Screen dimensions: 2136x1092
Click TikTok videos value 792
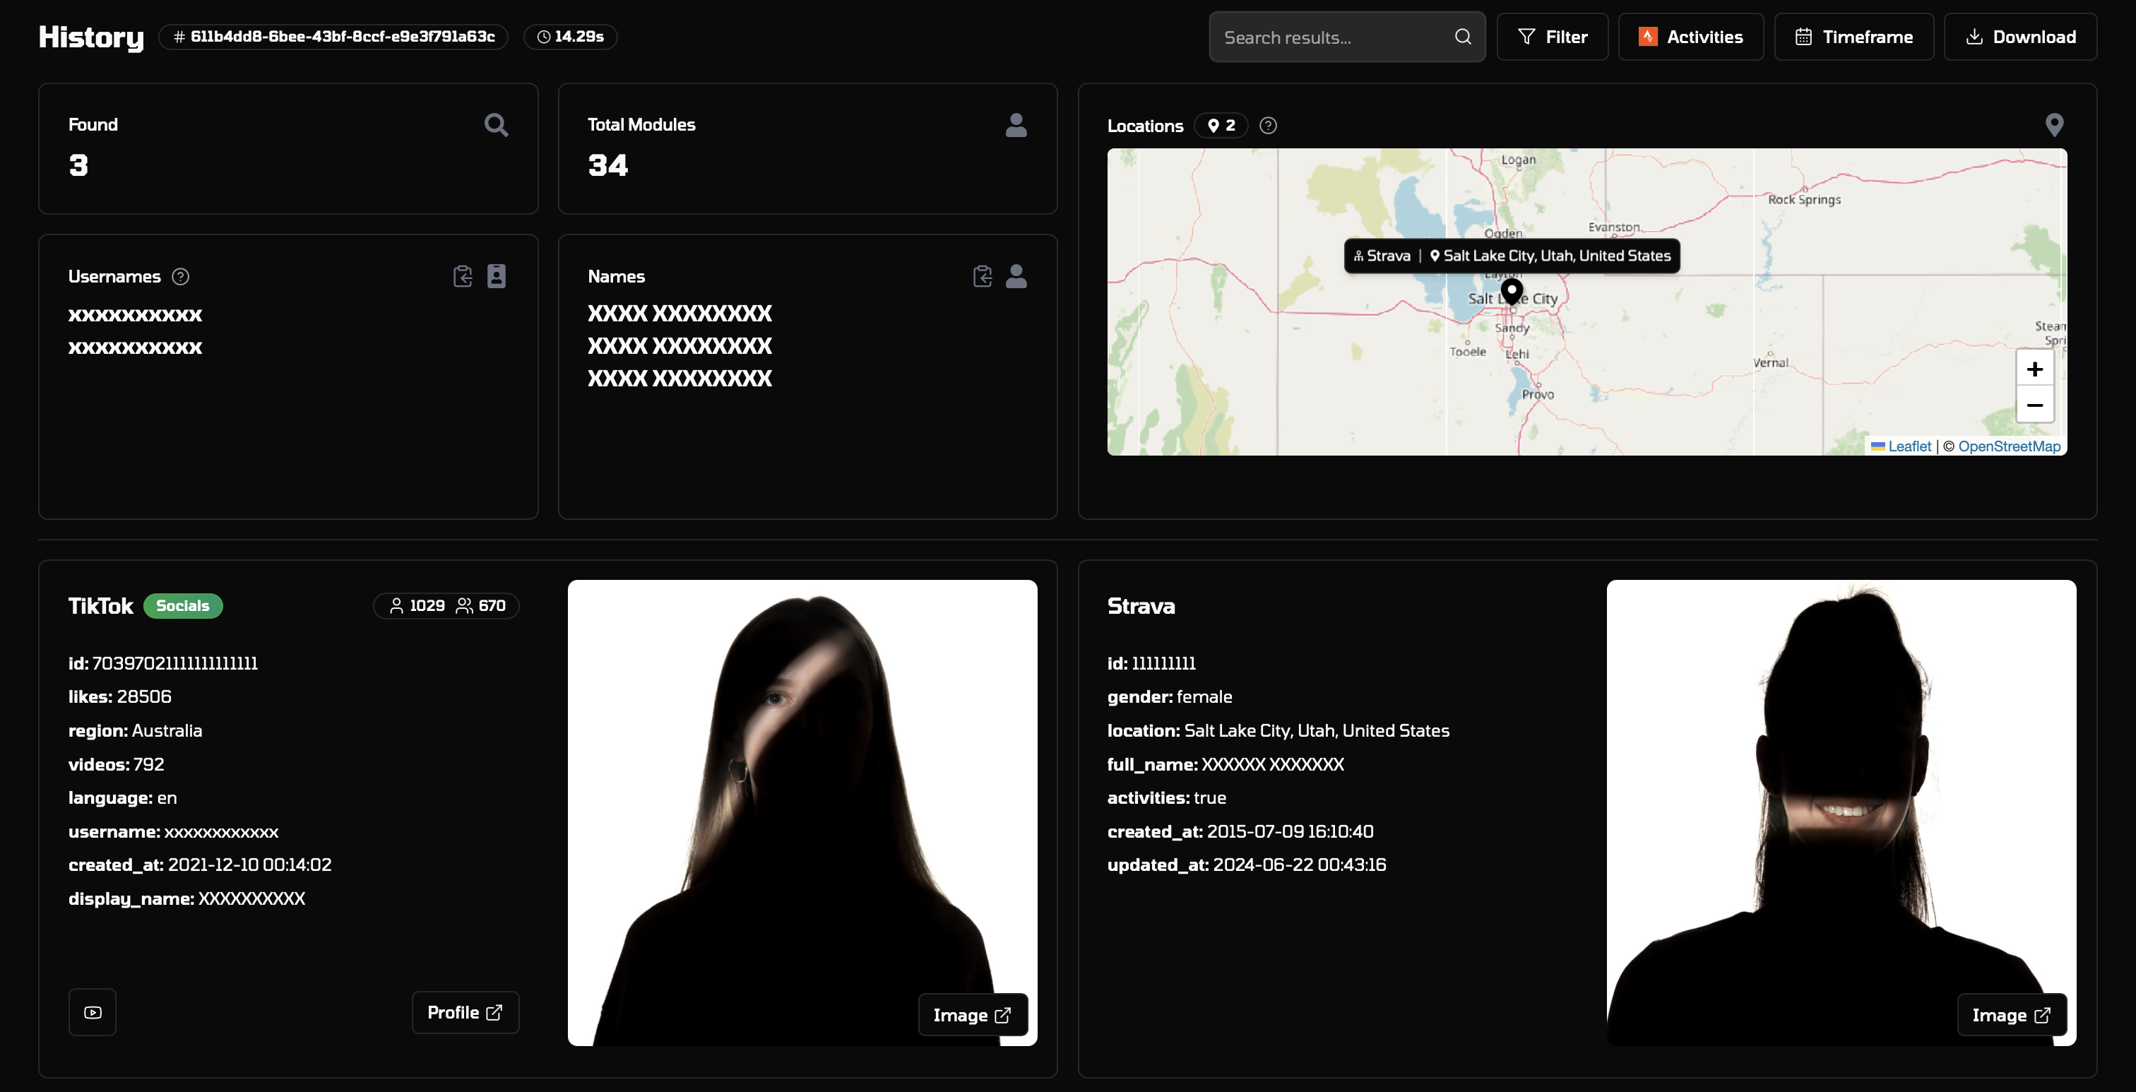pos(148,764)
